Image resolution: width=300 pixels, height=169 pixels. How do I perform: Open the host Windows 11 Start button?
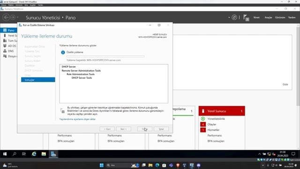[102, 165]
